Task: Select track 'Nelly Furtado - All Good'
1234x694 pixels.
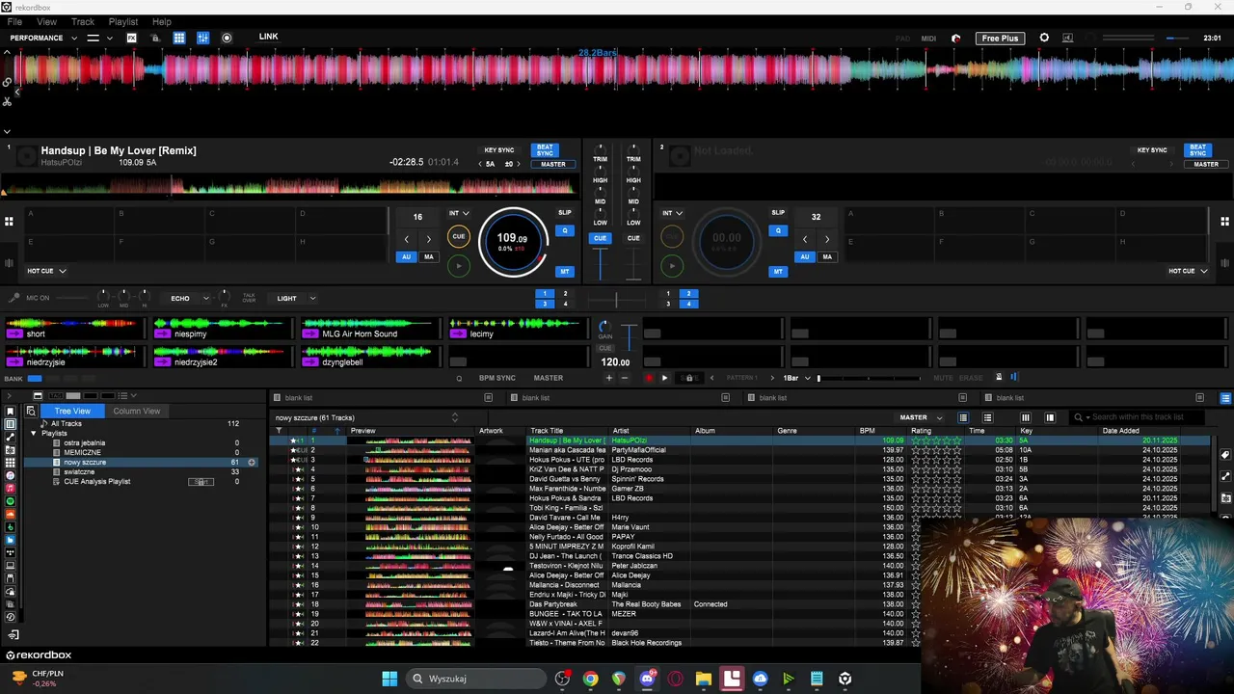Action: 566,537
